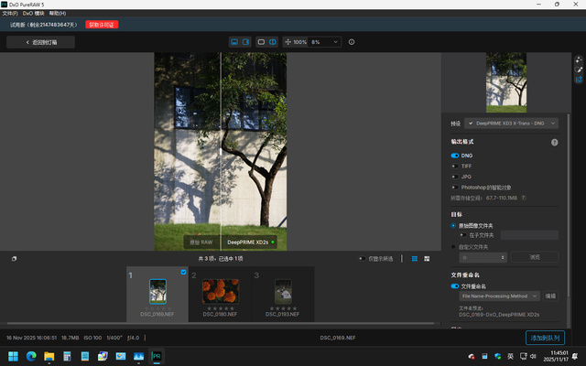Click the top tool icon in right sidebar
The height and width of the screenshot is (366, 586).
click(579, 59)
